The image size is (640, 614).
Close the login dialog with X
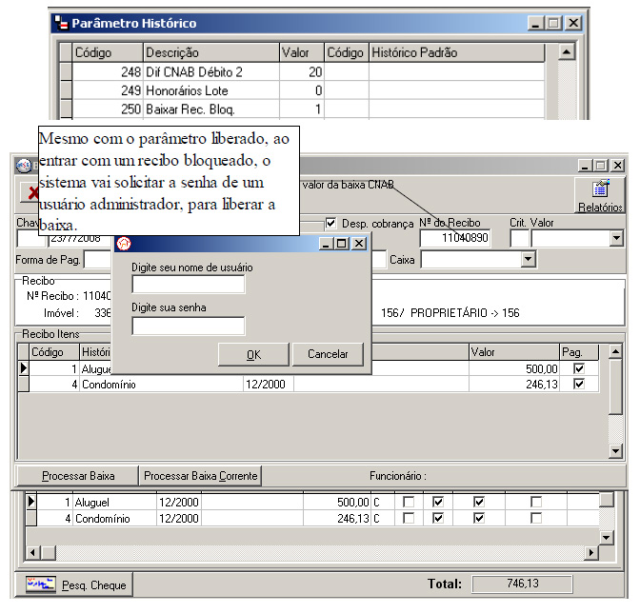coord(358,244)
